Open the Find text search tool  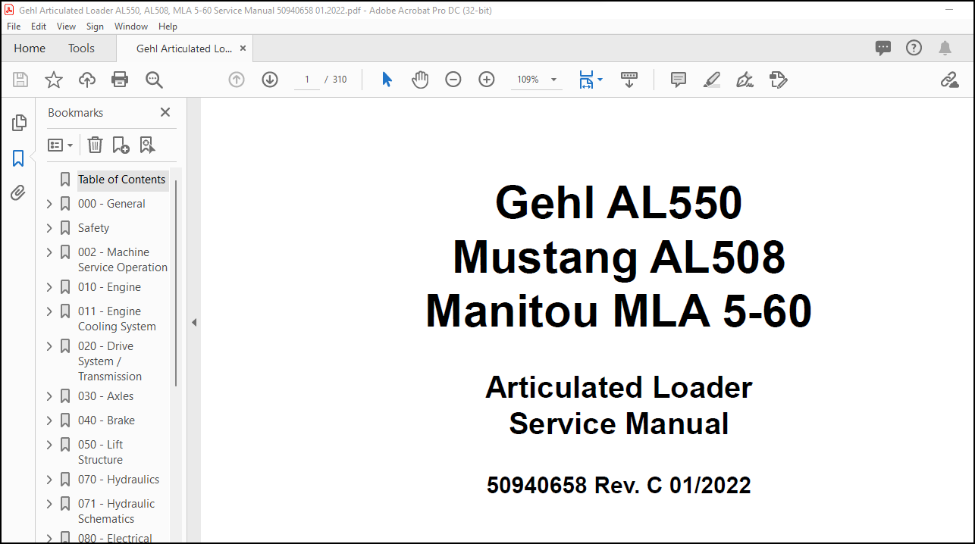(x=154, y=80)
